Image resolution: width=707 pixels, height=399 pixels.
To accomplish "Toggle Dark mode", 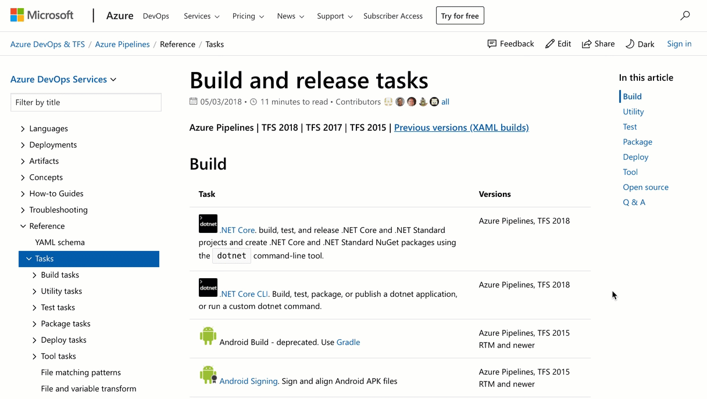I will pos(640,44).
